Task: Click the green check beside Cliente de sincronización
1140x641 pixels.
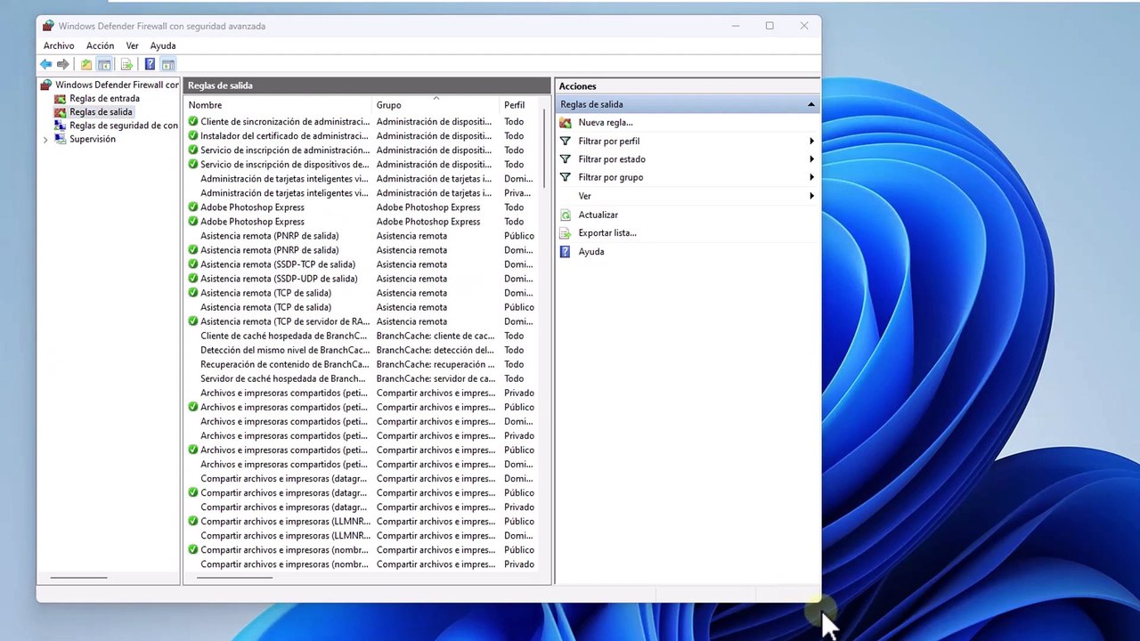Action: pyautogui.click(x=193, y=121)
